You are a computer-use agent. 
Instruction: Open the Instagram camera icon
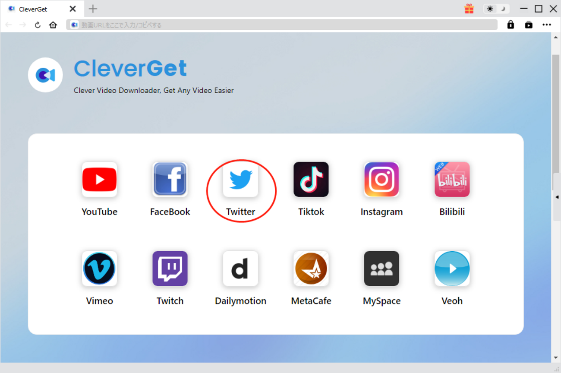(x=381, y=179)
